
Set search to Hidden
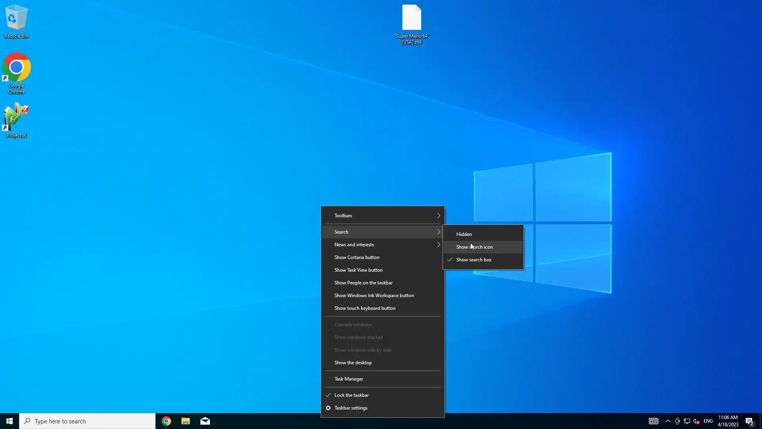(x=464, y=234)
